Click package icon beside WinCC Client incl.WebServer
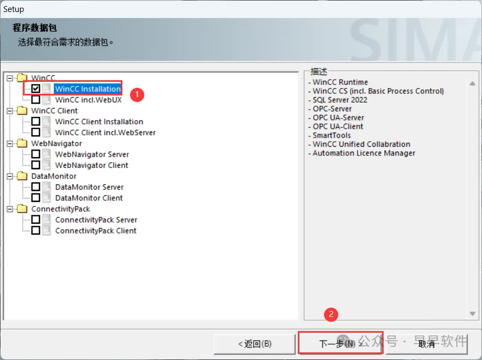Viewport: 482px width, 360px height. pyautogui.click(x=46, y=133)
